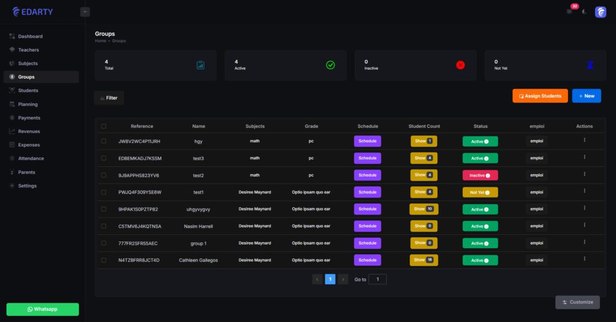
Task: Click the green Active checkmark stat icon
Action: (330, 65)
